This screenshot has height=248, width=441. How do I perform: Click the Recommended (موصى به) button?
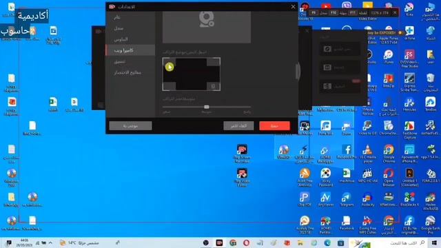[x=130, y=125]
